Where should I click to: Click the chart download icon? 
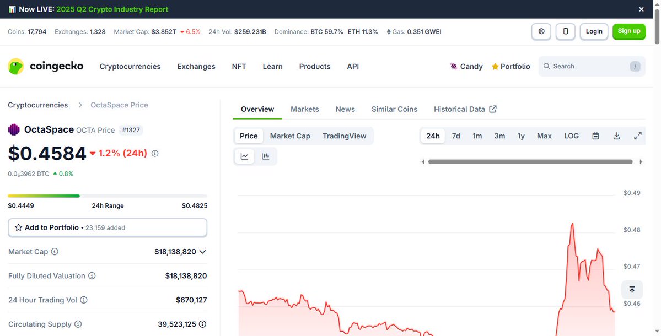click(x=617, y=136)
